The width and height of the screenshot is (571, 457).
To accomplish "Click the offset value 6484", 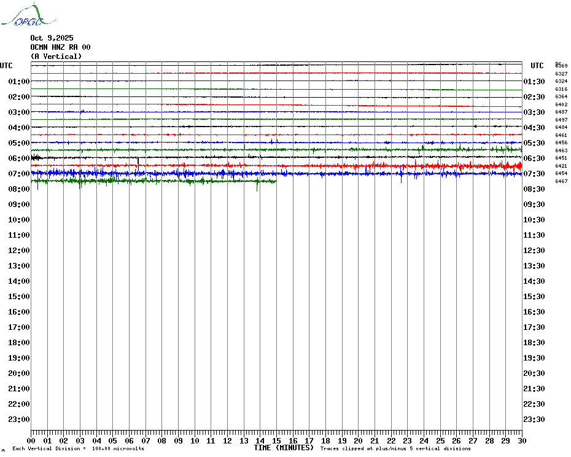I will 561,127.
